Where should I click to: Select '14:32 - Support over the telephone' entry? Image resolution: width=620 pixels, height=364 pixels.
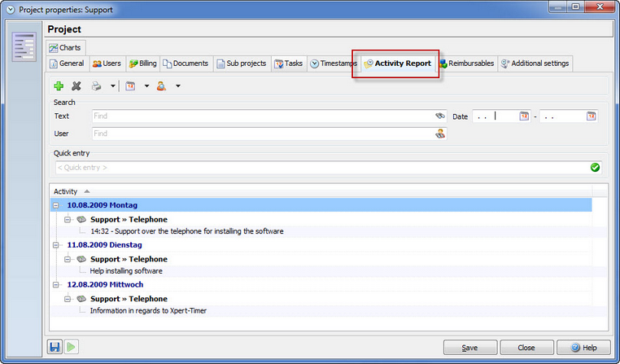[187, 231]
